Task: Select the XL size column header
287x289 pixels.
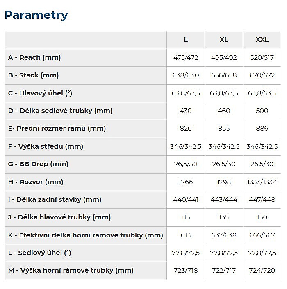Action: [x=224, y=40]
